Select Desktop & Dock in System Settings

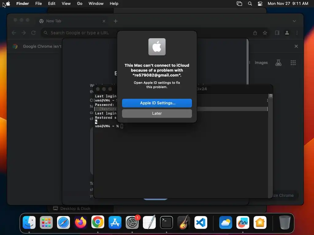point(72,208)
